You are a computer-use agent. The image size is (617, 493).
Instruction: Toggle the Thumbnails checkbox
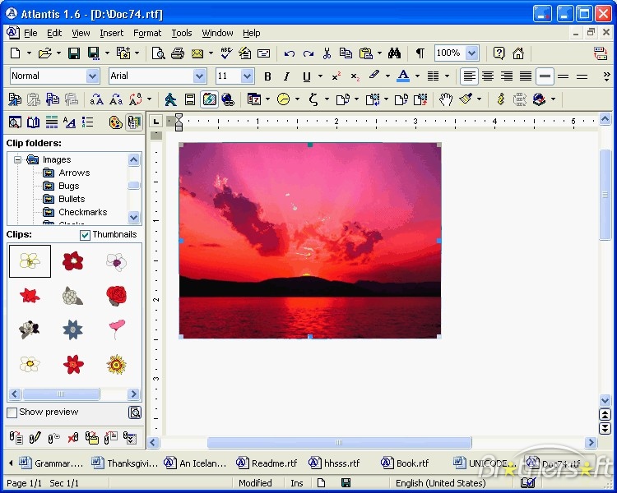(86, 235)
